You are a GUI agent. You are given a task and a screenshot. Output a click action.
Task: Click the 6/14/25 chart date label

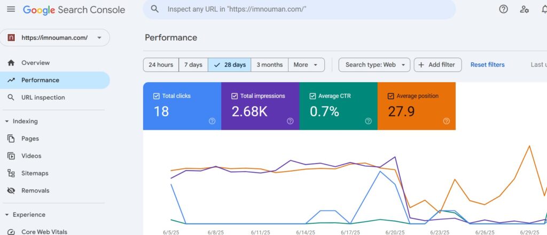tap(305, 232)
